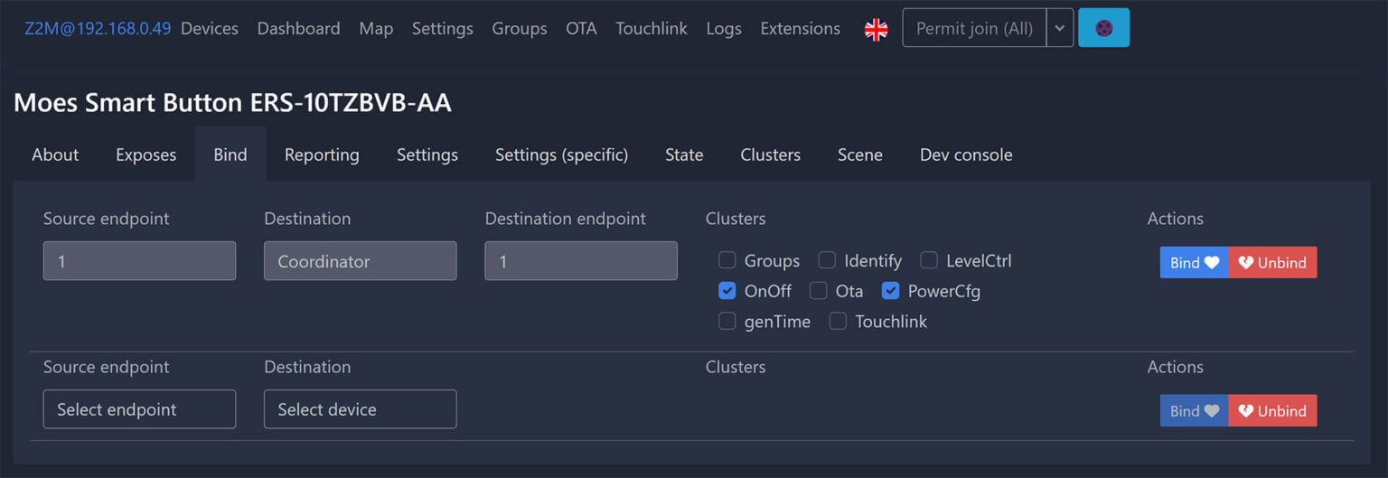Disable the PowerCfg cluster checkbox
Viewport: 1388px width, 478px height.
pos(890,291)
